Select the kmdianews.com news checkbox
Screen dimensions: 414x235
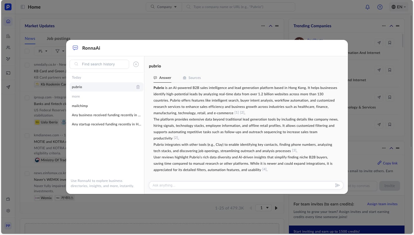tap(27, 135)
